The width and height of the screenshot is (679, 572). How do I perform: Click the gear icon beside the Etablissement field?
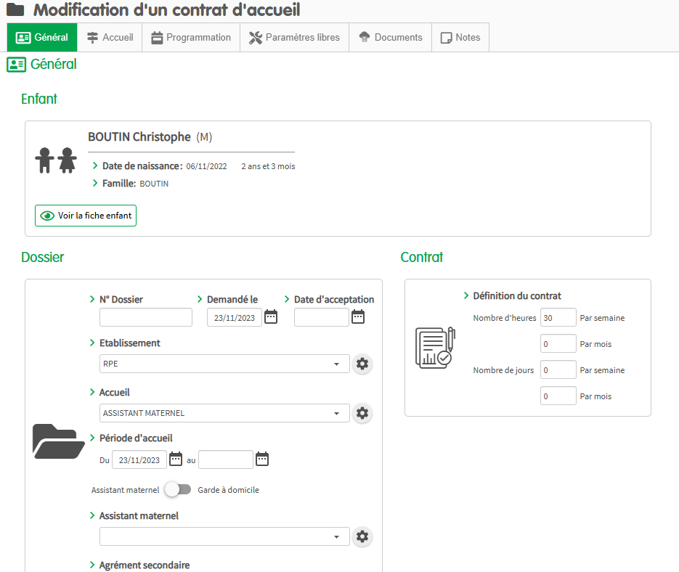[362, 364]
